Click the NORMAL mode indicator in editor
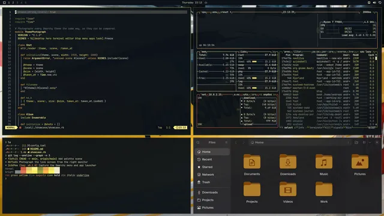The width and height of the screenshot is (384, 216). tap(11, 128)
